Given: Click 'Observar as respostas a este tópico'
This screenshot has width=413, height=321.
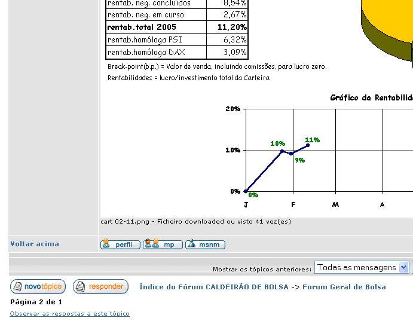Looking at the screenshot, I should click(69, 314).
